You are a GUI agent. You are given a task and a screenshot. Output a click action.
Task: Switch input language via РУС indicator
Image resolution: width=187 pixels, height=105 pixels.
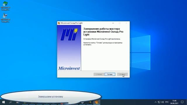[x=167, y=102]
